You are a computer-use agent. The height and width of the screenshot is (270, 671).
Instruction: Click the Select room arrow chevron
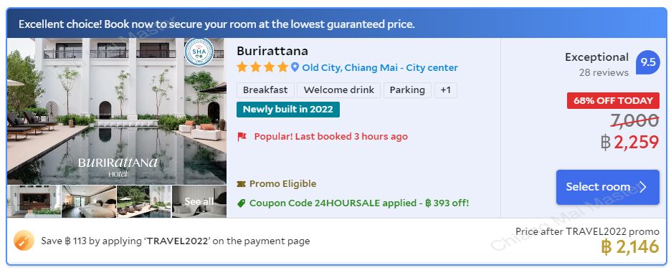click(643, 187)
